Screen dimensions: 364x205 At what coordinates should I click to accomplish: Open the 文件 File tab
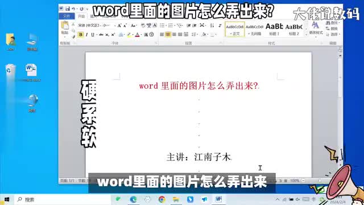(x=67, y=16)
